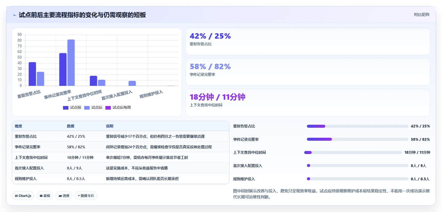Click the note starting 重复信号减少17个百分点
442x212 pixels.
155,137
